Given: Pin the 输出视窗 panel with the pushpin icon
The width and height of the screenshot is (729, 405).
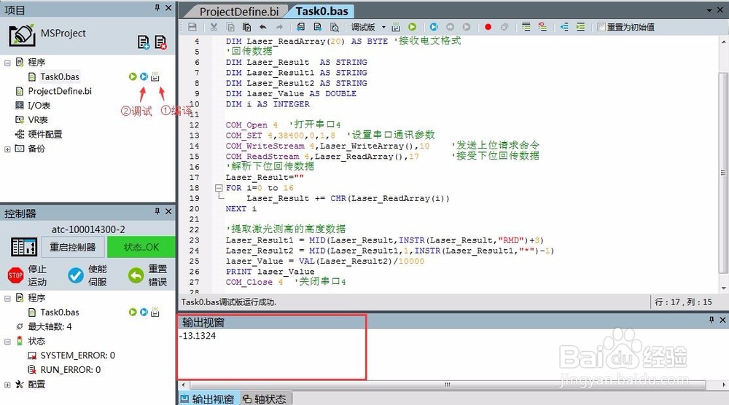Looking at the screenshot, I should click(x=712, y=320).
